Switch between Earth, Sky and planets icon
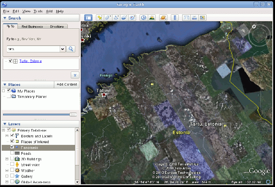The width and height of the screenshot is (275, 187). pyautogui.click(x=163, y=18)
